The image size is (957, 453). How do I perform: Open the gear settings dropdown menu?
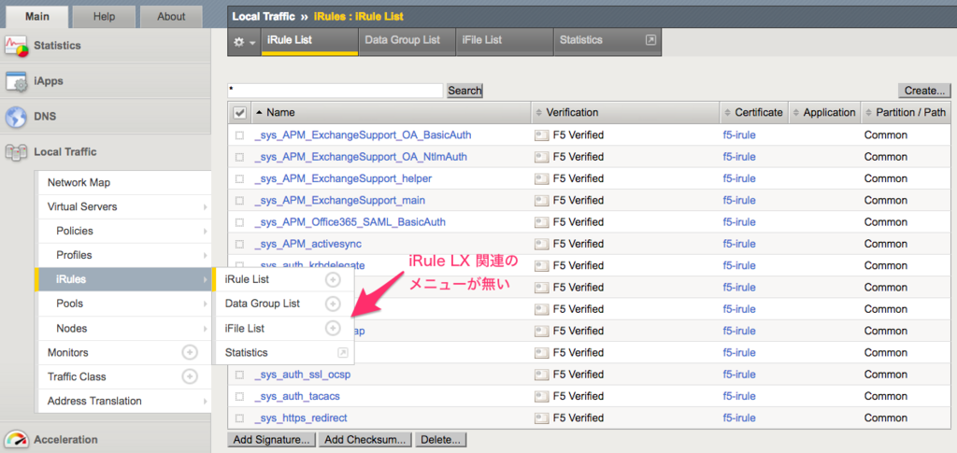pos(244,42)
